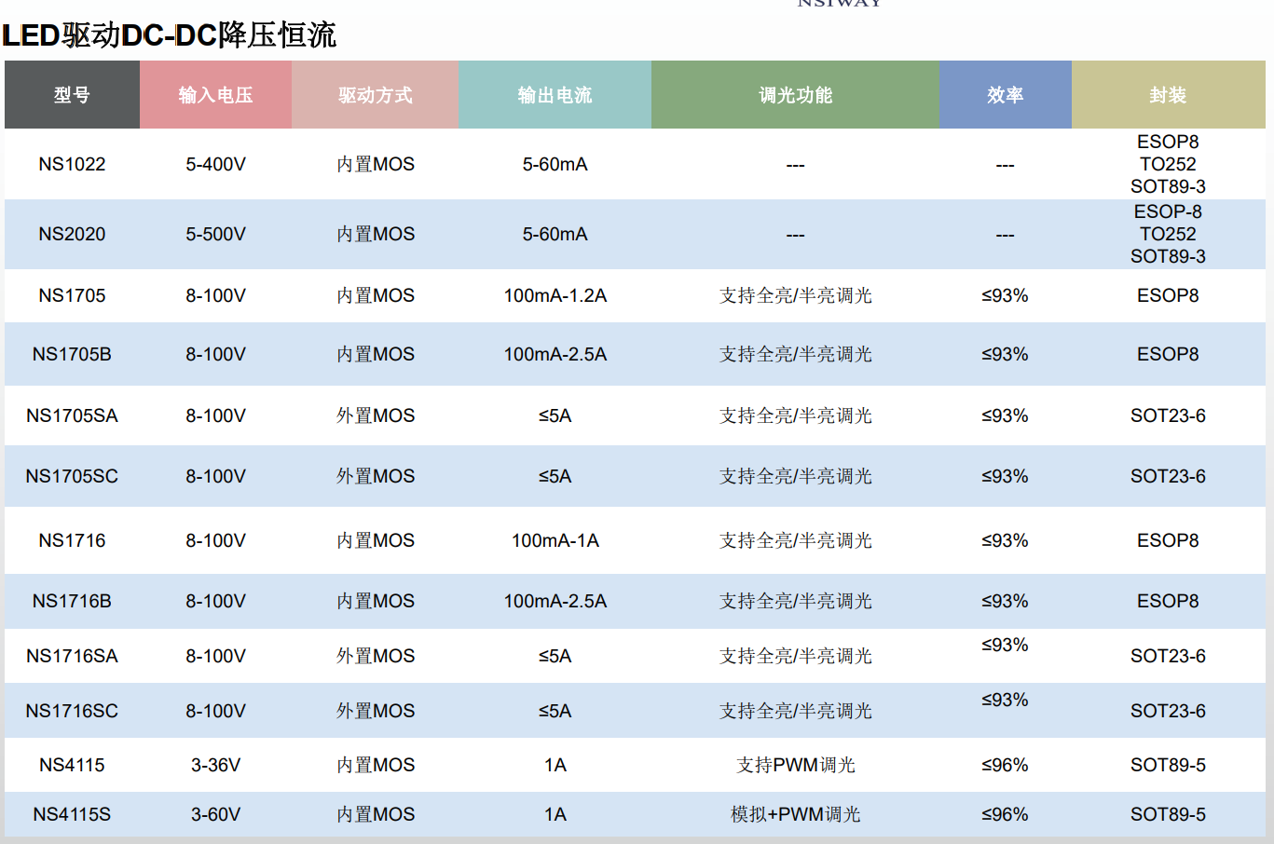Click package 'SOT89-5' in NS4115 row
Image resolution: width=1274 pixels, height=844 pixels.
coord(1168,765)
